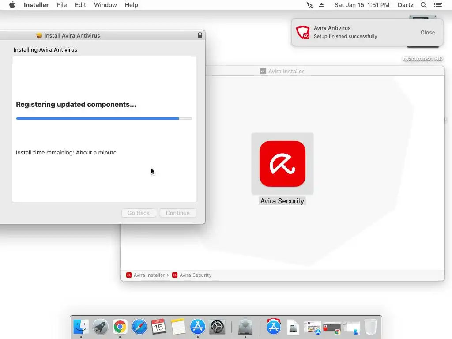The width and height of the screenshot is (452, 339).
Task: Open the File menu
Action: [62, 5]
